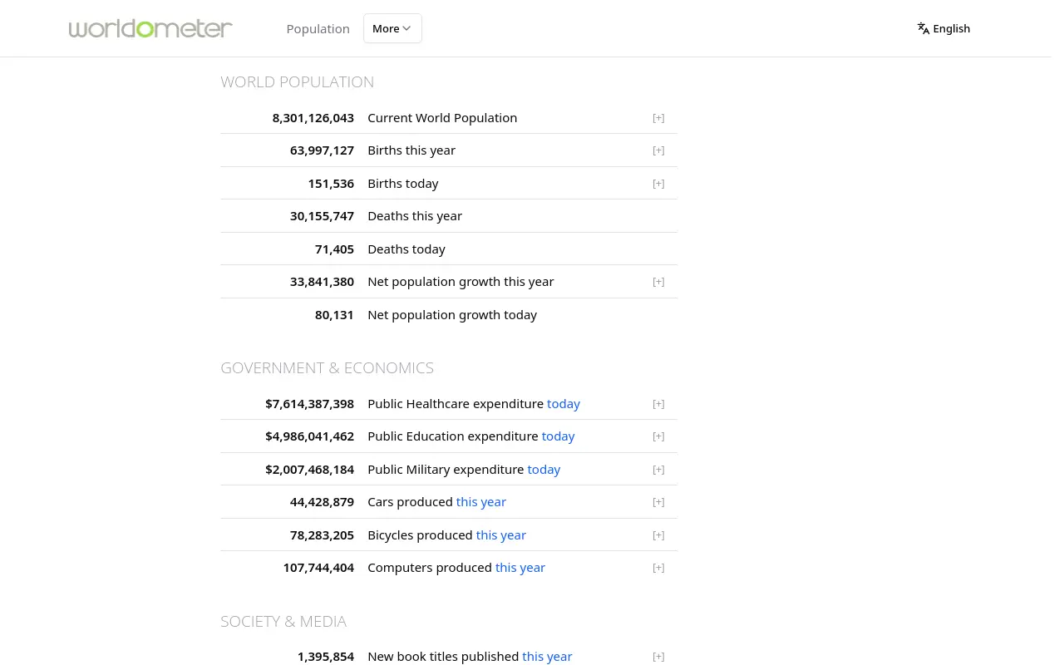Screen dimensions: 1064x665
Task: Click the 80,131 growth today value
Action: coord(334,315)
